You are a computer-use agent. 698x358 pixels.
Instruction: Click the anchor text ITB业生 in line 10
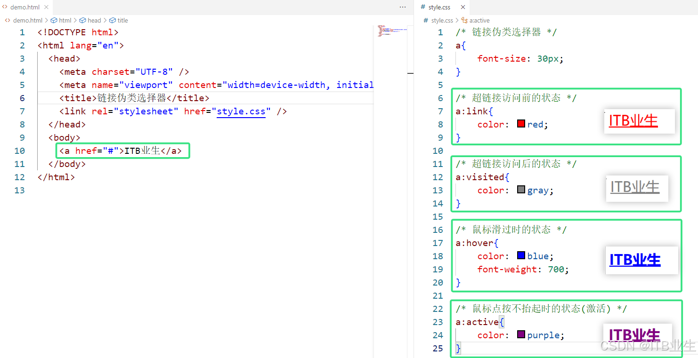coord(142,151)
